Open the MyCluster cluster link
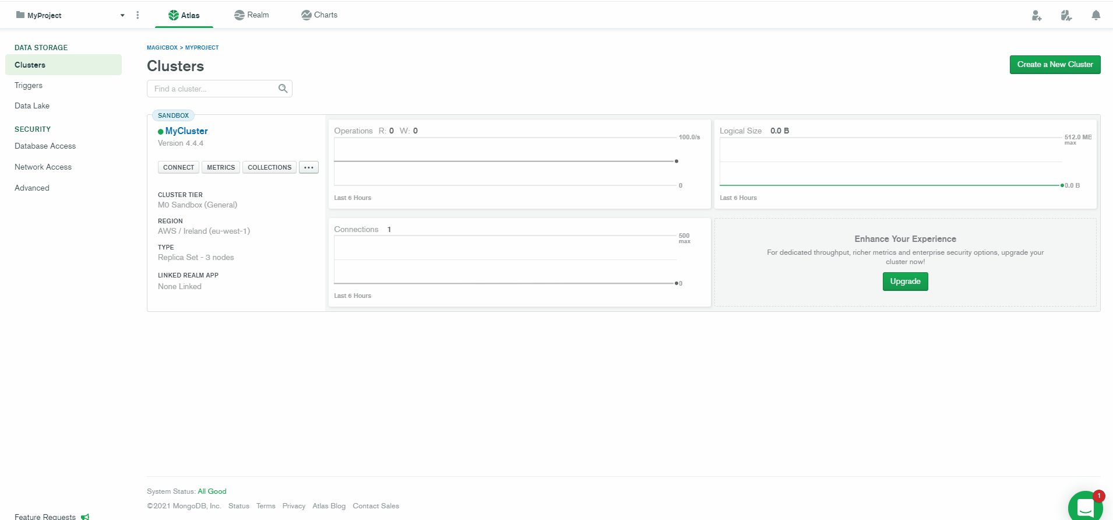Image resolution: width=1113 pixels, height=520 pixels. tap(186, 131)
